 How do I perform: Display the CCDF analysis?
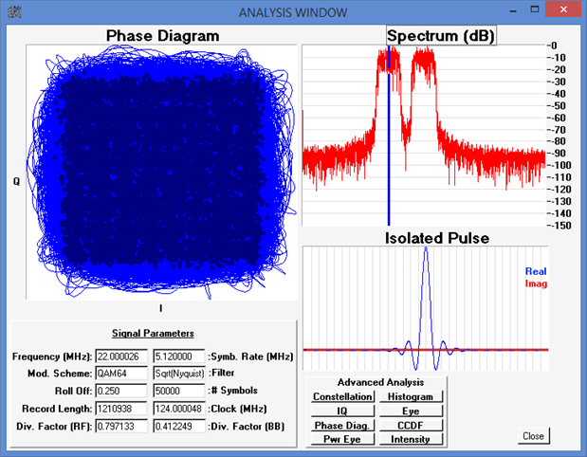412,425
